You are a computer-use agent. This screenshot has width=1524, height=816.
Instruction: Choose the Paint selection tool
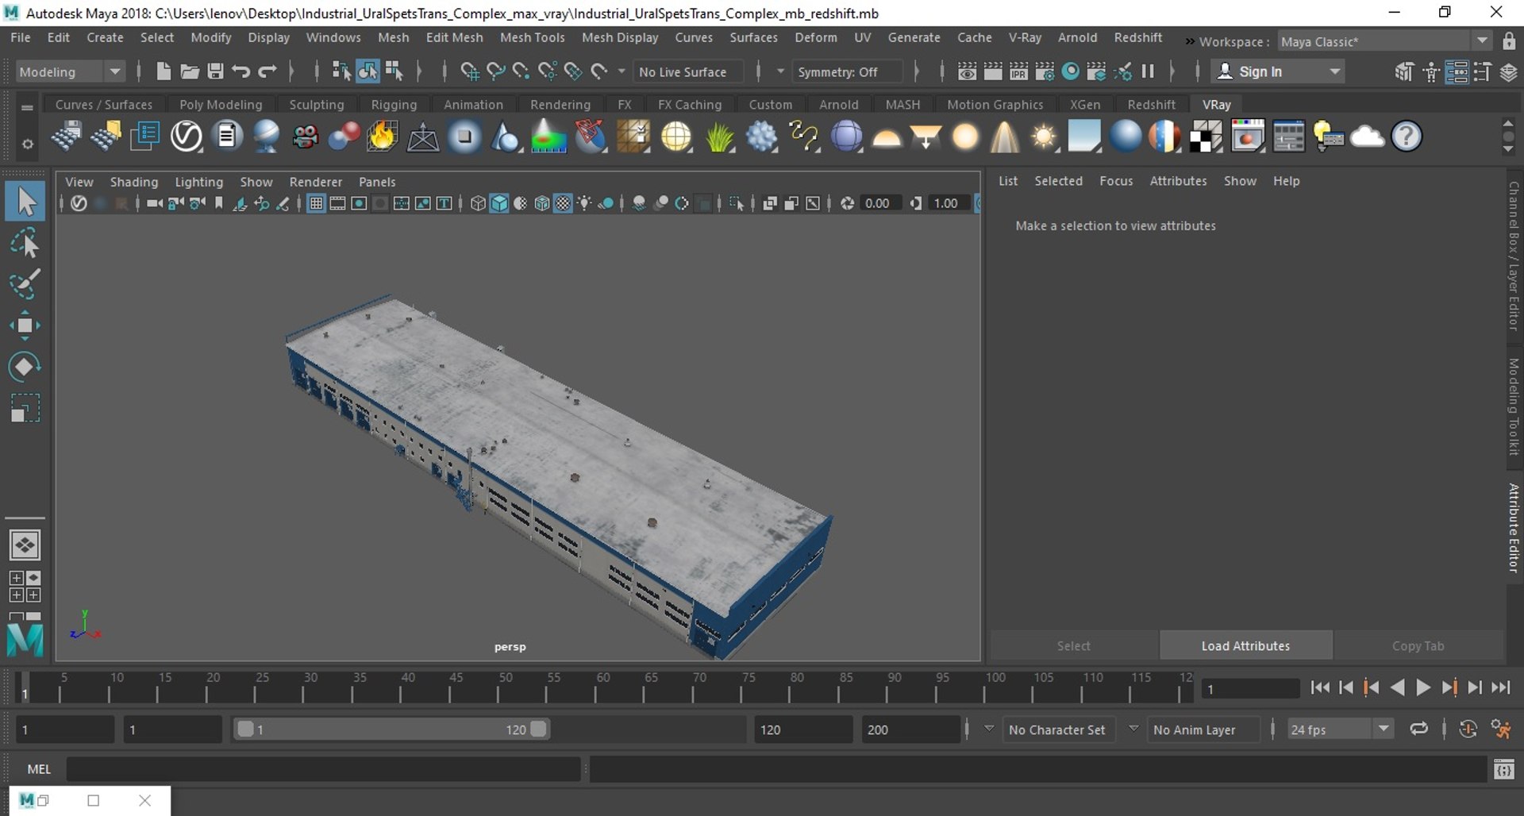click(25, 284)
